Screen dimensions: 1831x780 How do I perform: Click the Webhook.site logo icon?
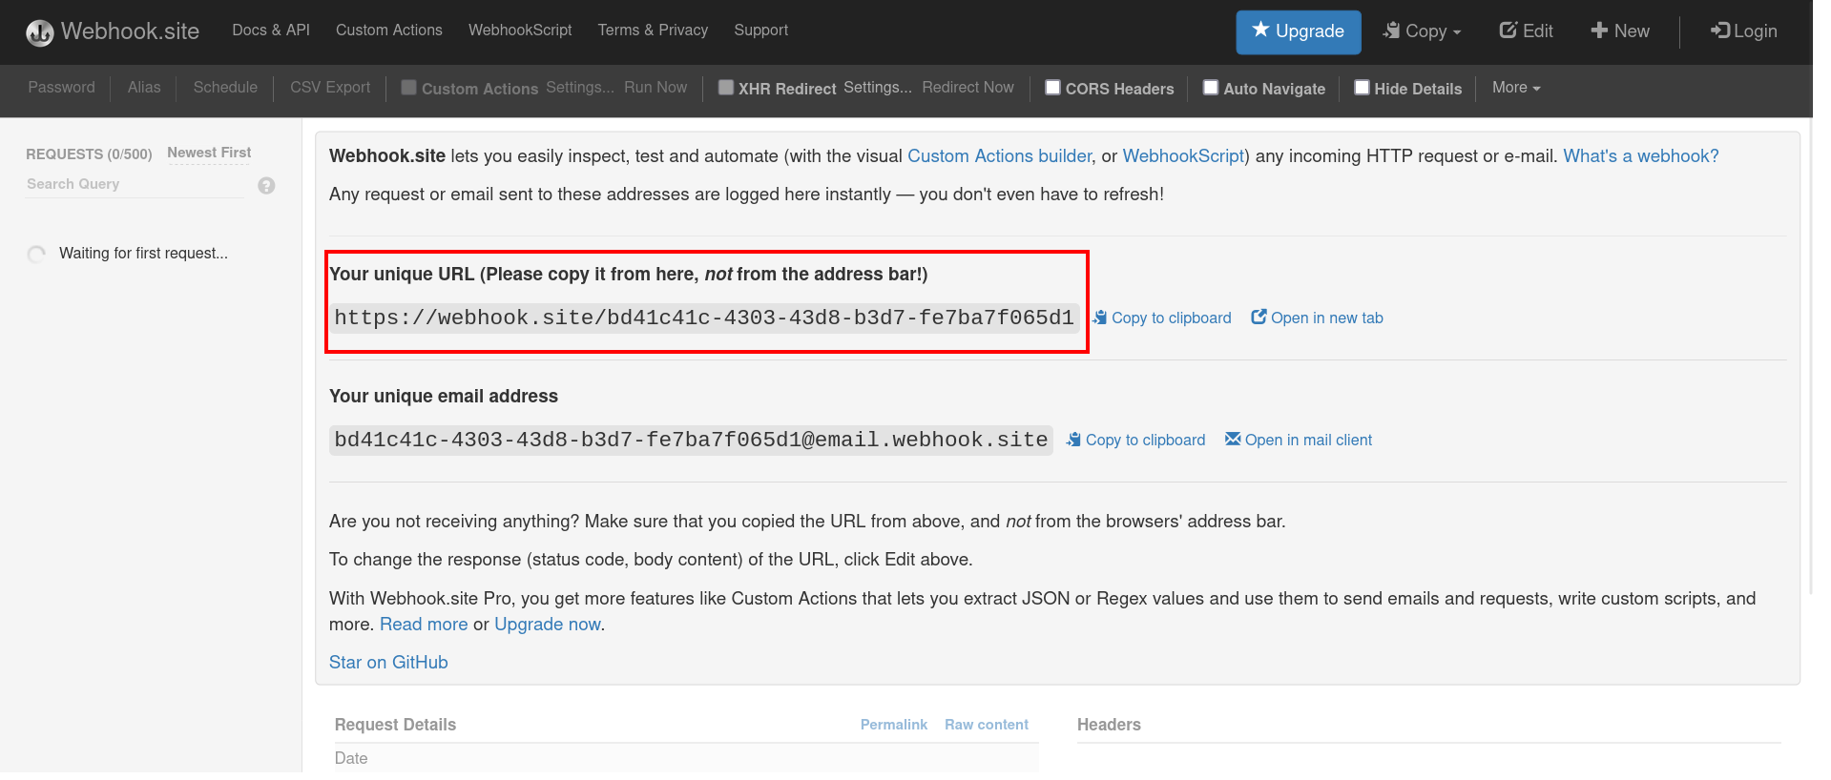tap(40, 33)
